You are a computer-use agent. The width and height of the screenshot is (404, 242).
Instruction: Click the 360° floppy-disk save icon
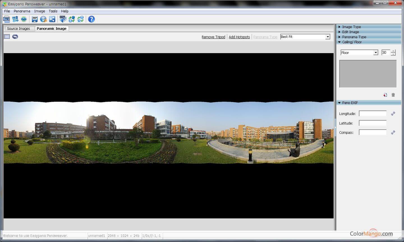35,19
